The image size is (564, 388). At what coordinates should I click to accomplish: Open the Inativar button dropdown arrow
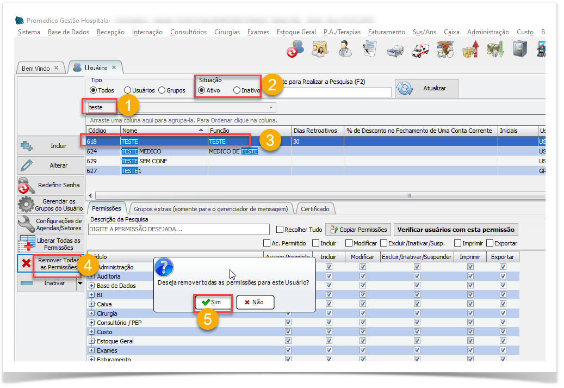[x=80, y=283]
